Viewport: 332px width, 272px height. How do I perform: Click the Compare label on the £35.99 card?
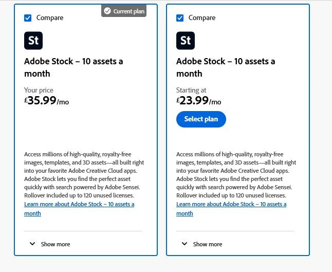click(50, 18)
